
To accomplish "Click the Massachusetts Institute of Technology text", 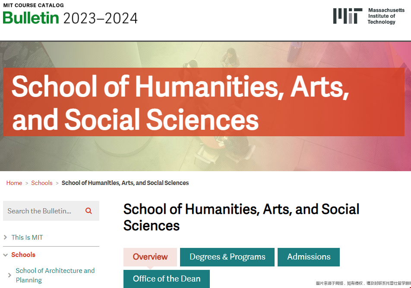I will click(x=386, y=16).
